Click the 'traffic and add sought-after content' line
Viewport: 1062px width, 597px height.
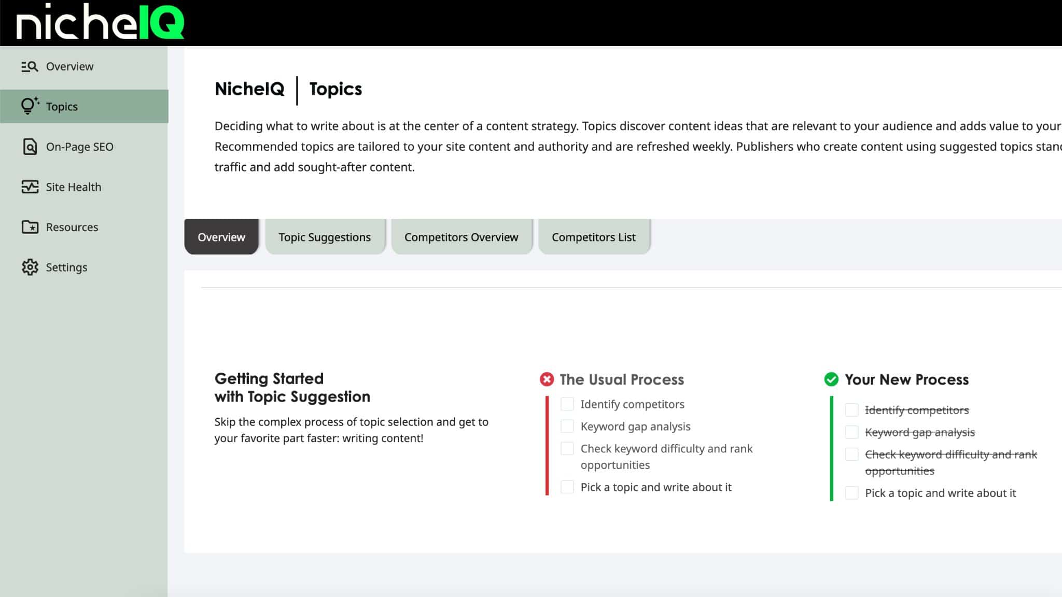[314, 167]
